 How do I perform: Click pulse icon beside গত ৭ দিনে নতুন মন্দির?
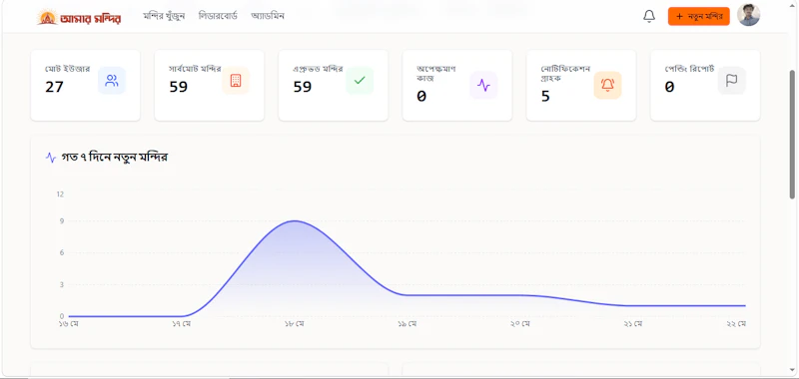51,158
